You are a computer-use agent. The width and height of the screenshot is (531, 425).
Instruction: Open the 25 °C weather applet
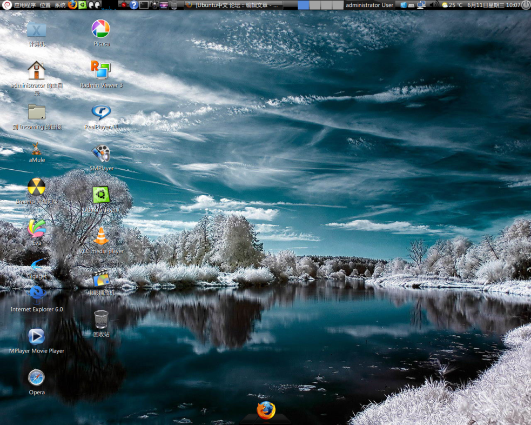pyautogui.click(x=453, y=5)
